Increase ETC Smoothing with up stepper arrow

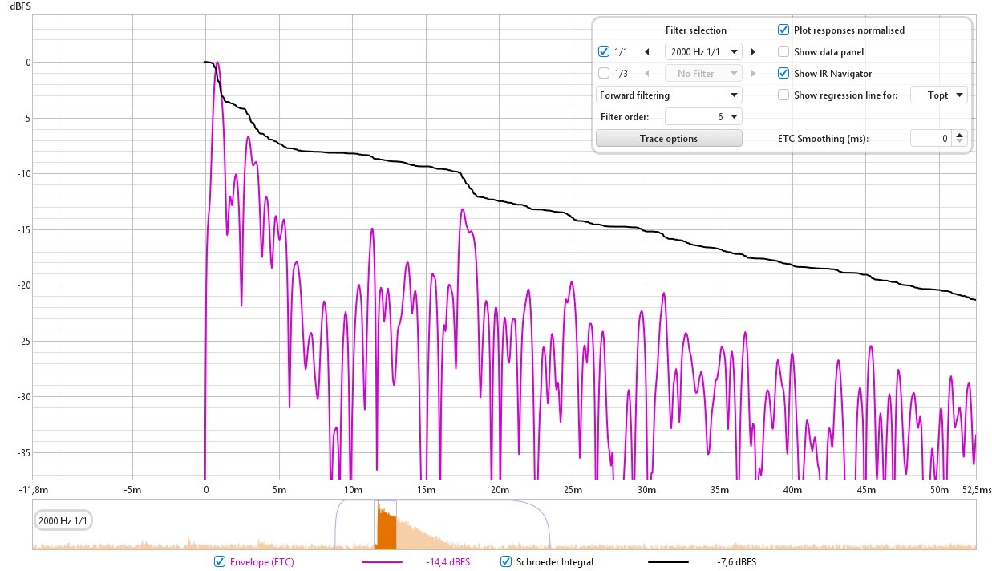click(961, 135)
